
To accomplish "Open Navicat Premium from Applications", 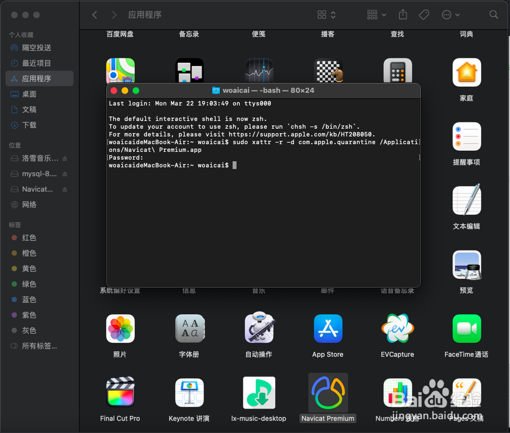I will (x=328, y=392).
